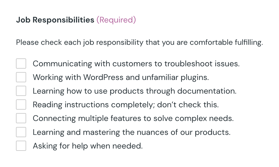Check the Asking for help when needed box

(x=21, y=146)
